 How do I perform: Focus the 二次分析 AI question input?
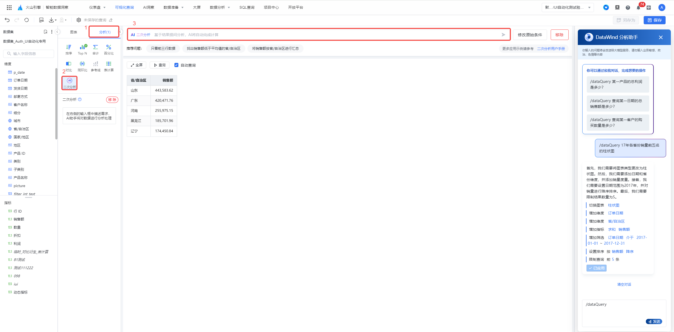(x=319, y=35)
